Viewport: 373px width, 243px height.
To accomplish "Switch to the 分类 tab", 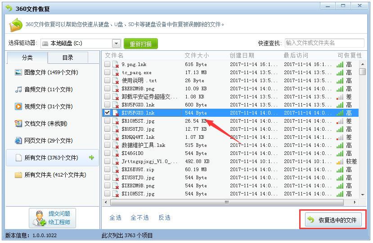I will 27,57.
